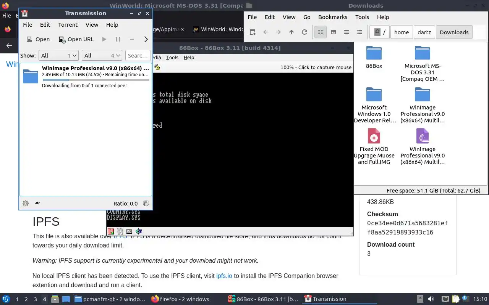Click taskbar pcmanfm-qt windows entry
489x305 pixels.
[x=110, y=299]
